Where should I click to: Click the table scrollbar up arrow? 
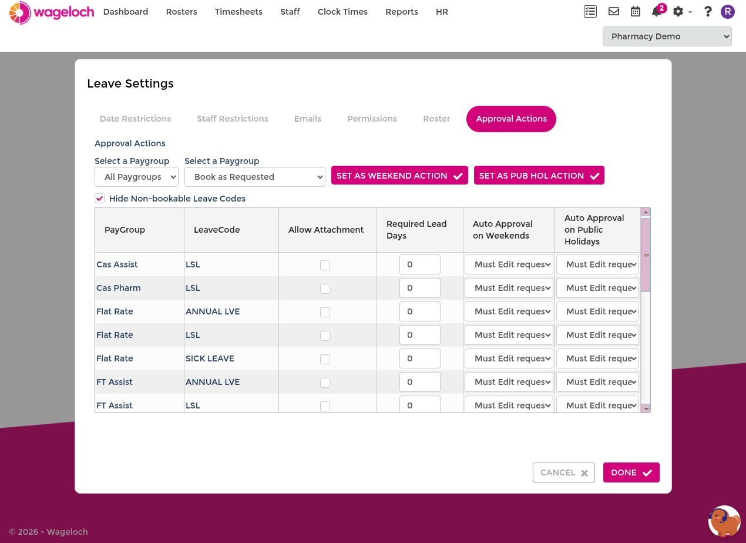click(x=646, y=212)
